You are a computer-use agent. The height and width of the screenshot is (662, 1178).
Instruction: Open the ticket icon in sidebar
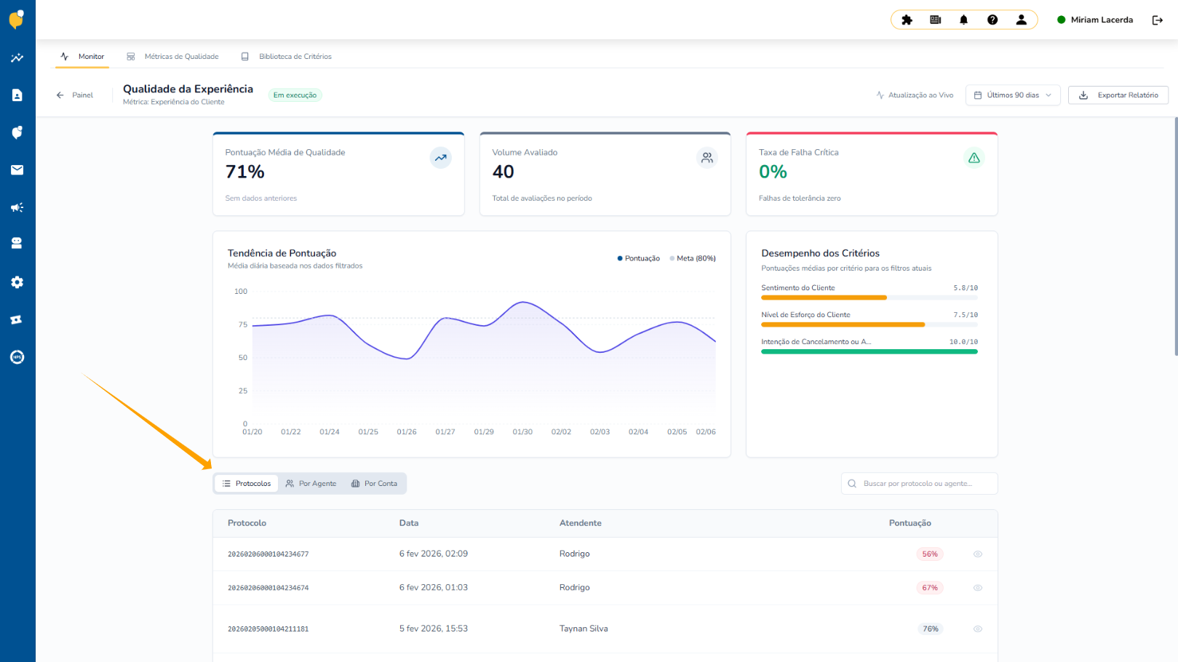tap(17, 319)
